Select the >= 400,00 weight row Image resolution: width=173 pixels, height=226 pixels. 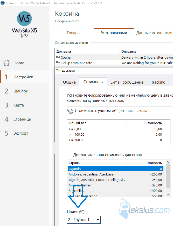tap(116, 134)
